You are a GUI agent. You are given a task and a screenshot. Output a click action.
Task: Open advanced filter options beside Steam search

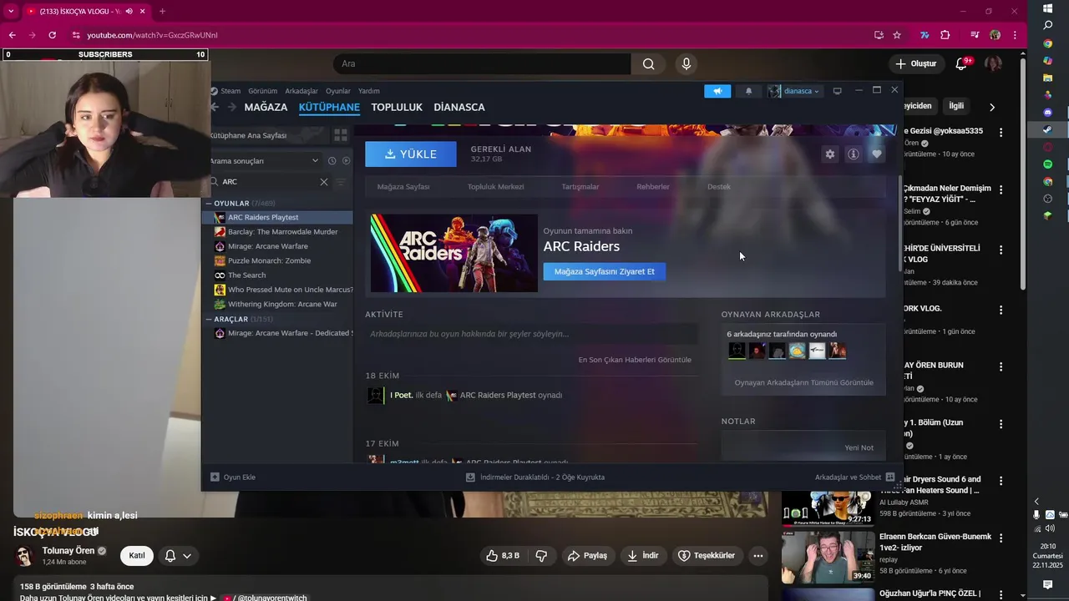click(341, 182)
